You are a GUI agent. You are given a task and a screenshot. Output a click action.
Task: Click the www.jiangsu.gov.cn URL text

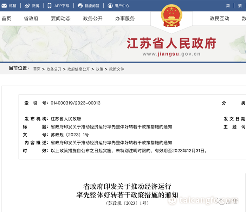[x=171, y=54]
